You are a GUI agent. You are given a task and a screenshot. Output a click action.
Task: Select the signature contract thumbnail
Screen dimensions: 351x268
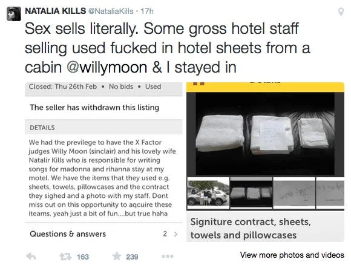point(294,193)
